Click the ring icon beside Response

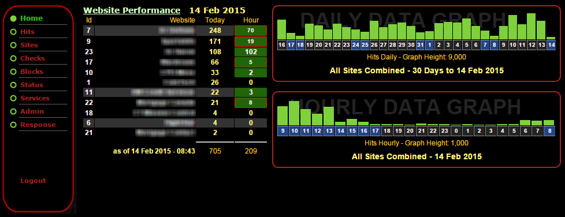(13, 125)
